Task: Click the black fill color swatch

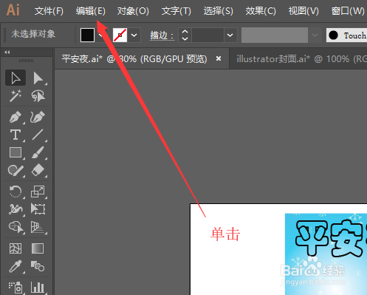Action: point(87,35)
